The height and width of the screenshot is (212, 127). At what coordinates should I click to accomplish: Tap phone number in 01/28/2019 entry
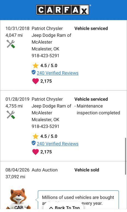point(45,126)
